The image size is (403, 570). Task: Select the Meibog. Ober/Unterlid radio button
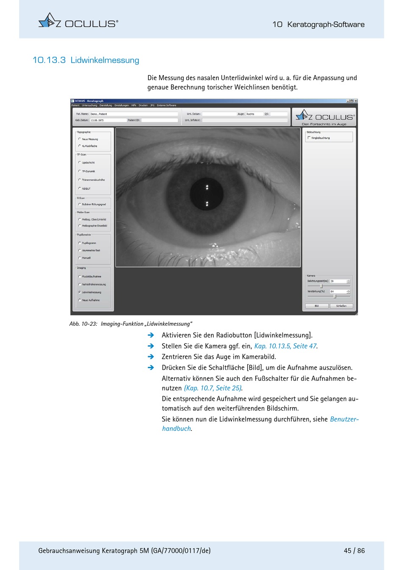[x=79, y=219]
